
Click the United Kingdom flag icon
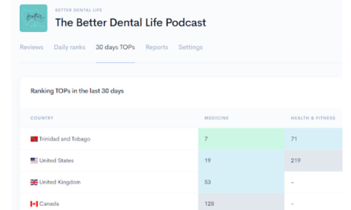[34, 182]
